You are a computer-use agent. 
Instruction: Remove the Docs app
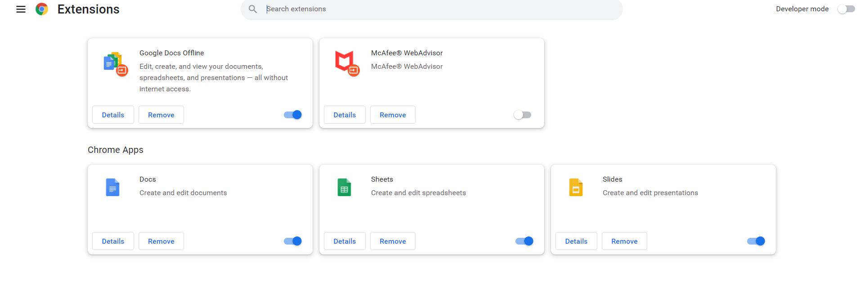161,241
